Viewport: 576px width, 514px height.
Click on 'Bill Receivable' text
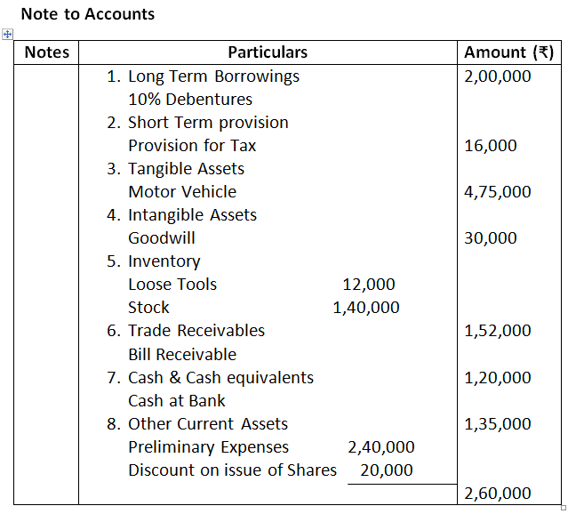tap(182, 354)
